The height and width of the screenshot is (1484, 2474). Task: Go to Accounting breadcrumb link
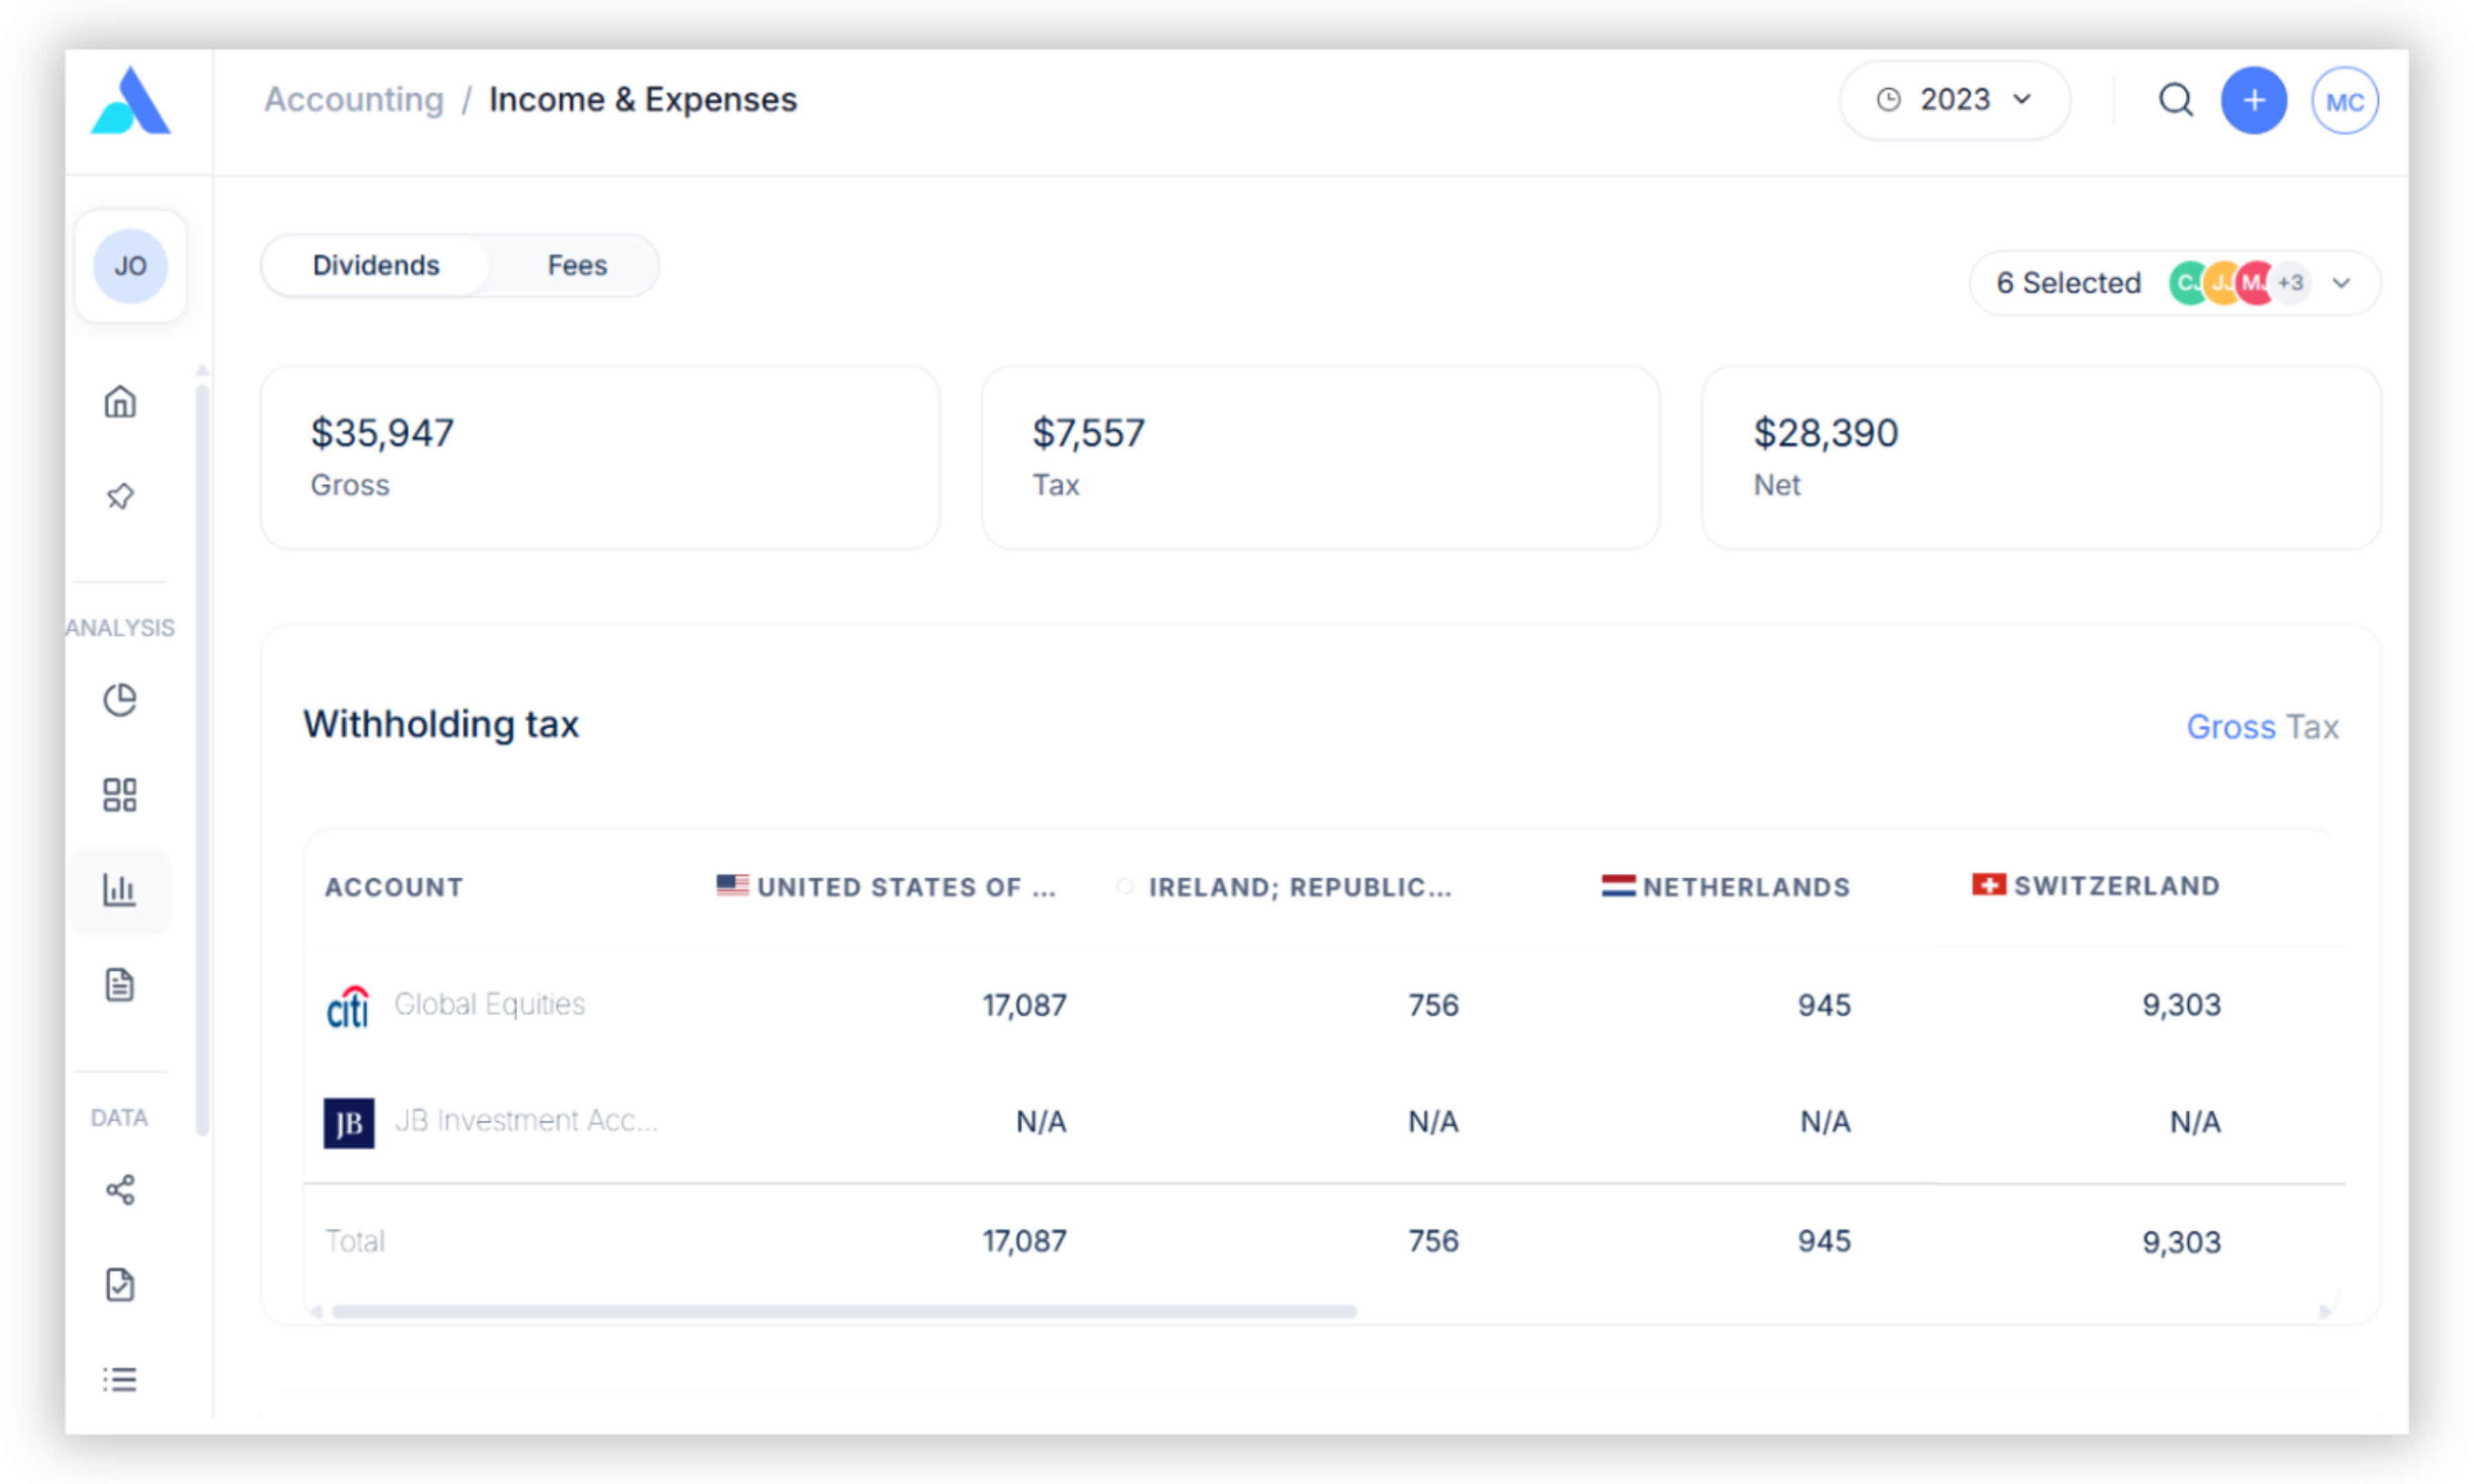tap(354, 100)
